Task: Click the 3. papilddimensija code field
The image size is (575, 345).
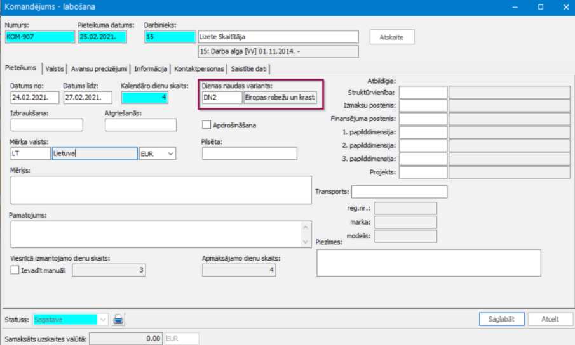Action: coord(423,159)
